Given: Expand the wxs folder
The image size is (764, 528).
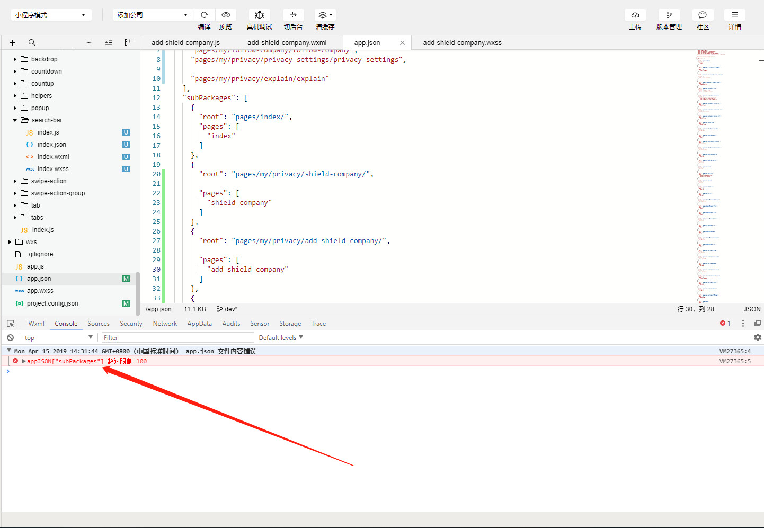Looking at the screenshot, I should pyautogui.click(x=10, y=242).
